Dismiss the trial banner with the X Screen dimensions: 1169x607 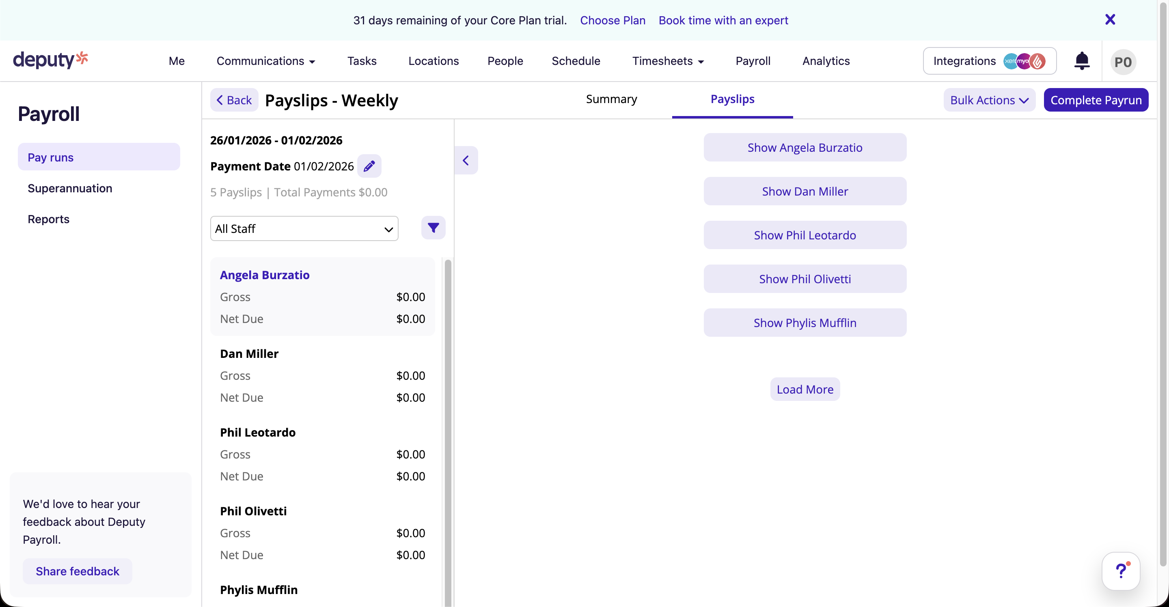[x=1110, y=19]
